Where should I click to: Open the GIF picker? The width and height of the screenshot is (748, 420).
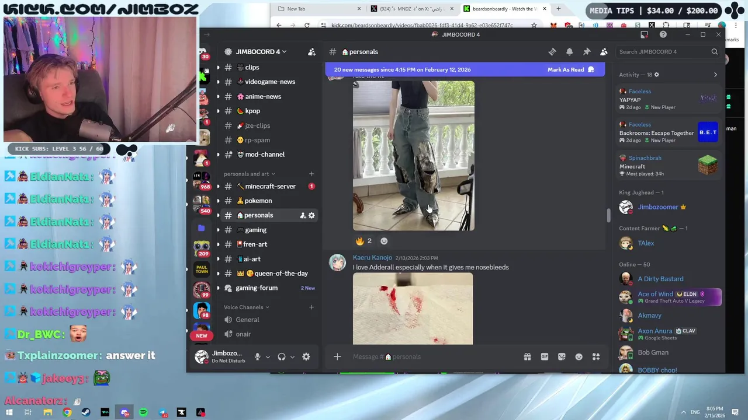coord(544,356)
